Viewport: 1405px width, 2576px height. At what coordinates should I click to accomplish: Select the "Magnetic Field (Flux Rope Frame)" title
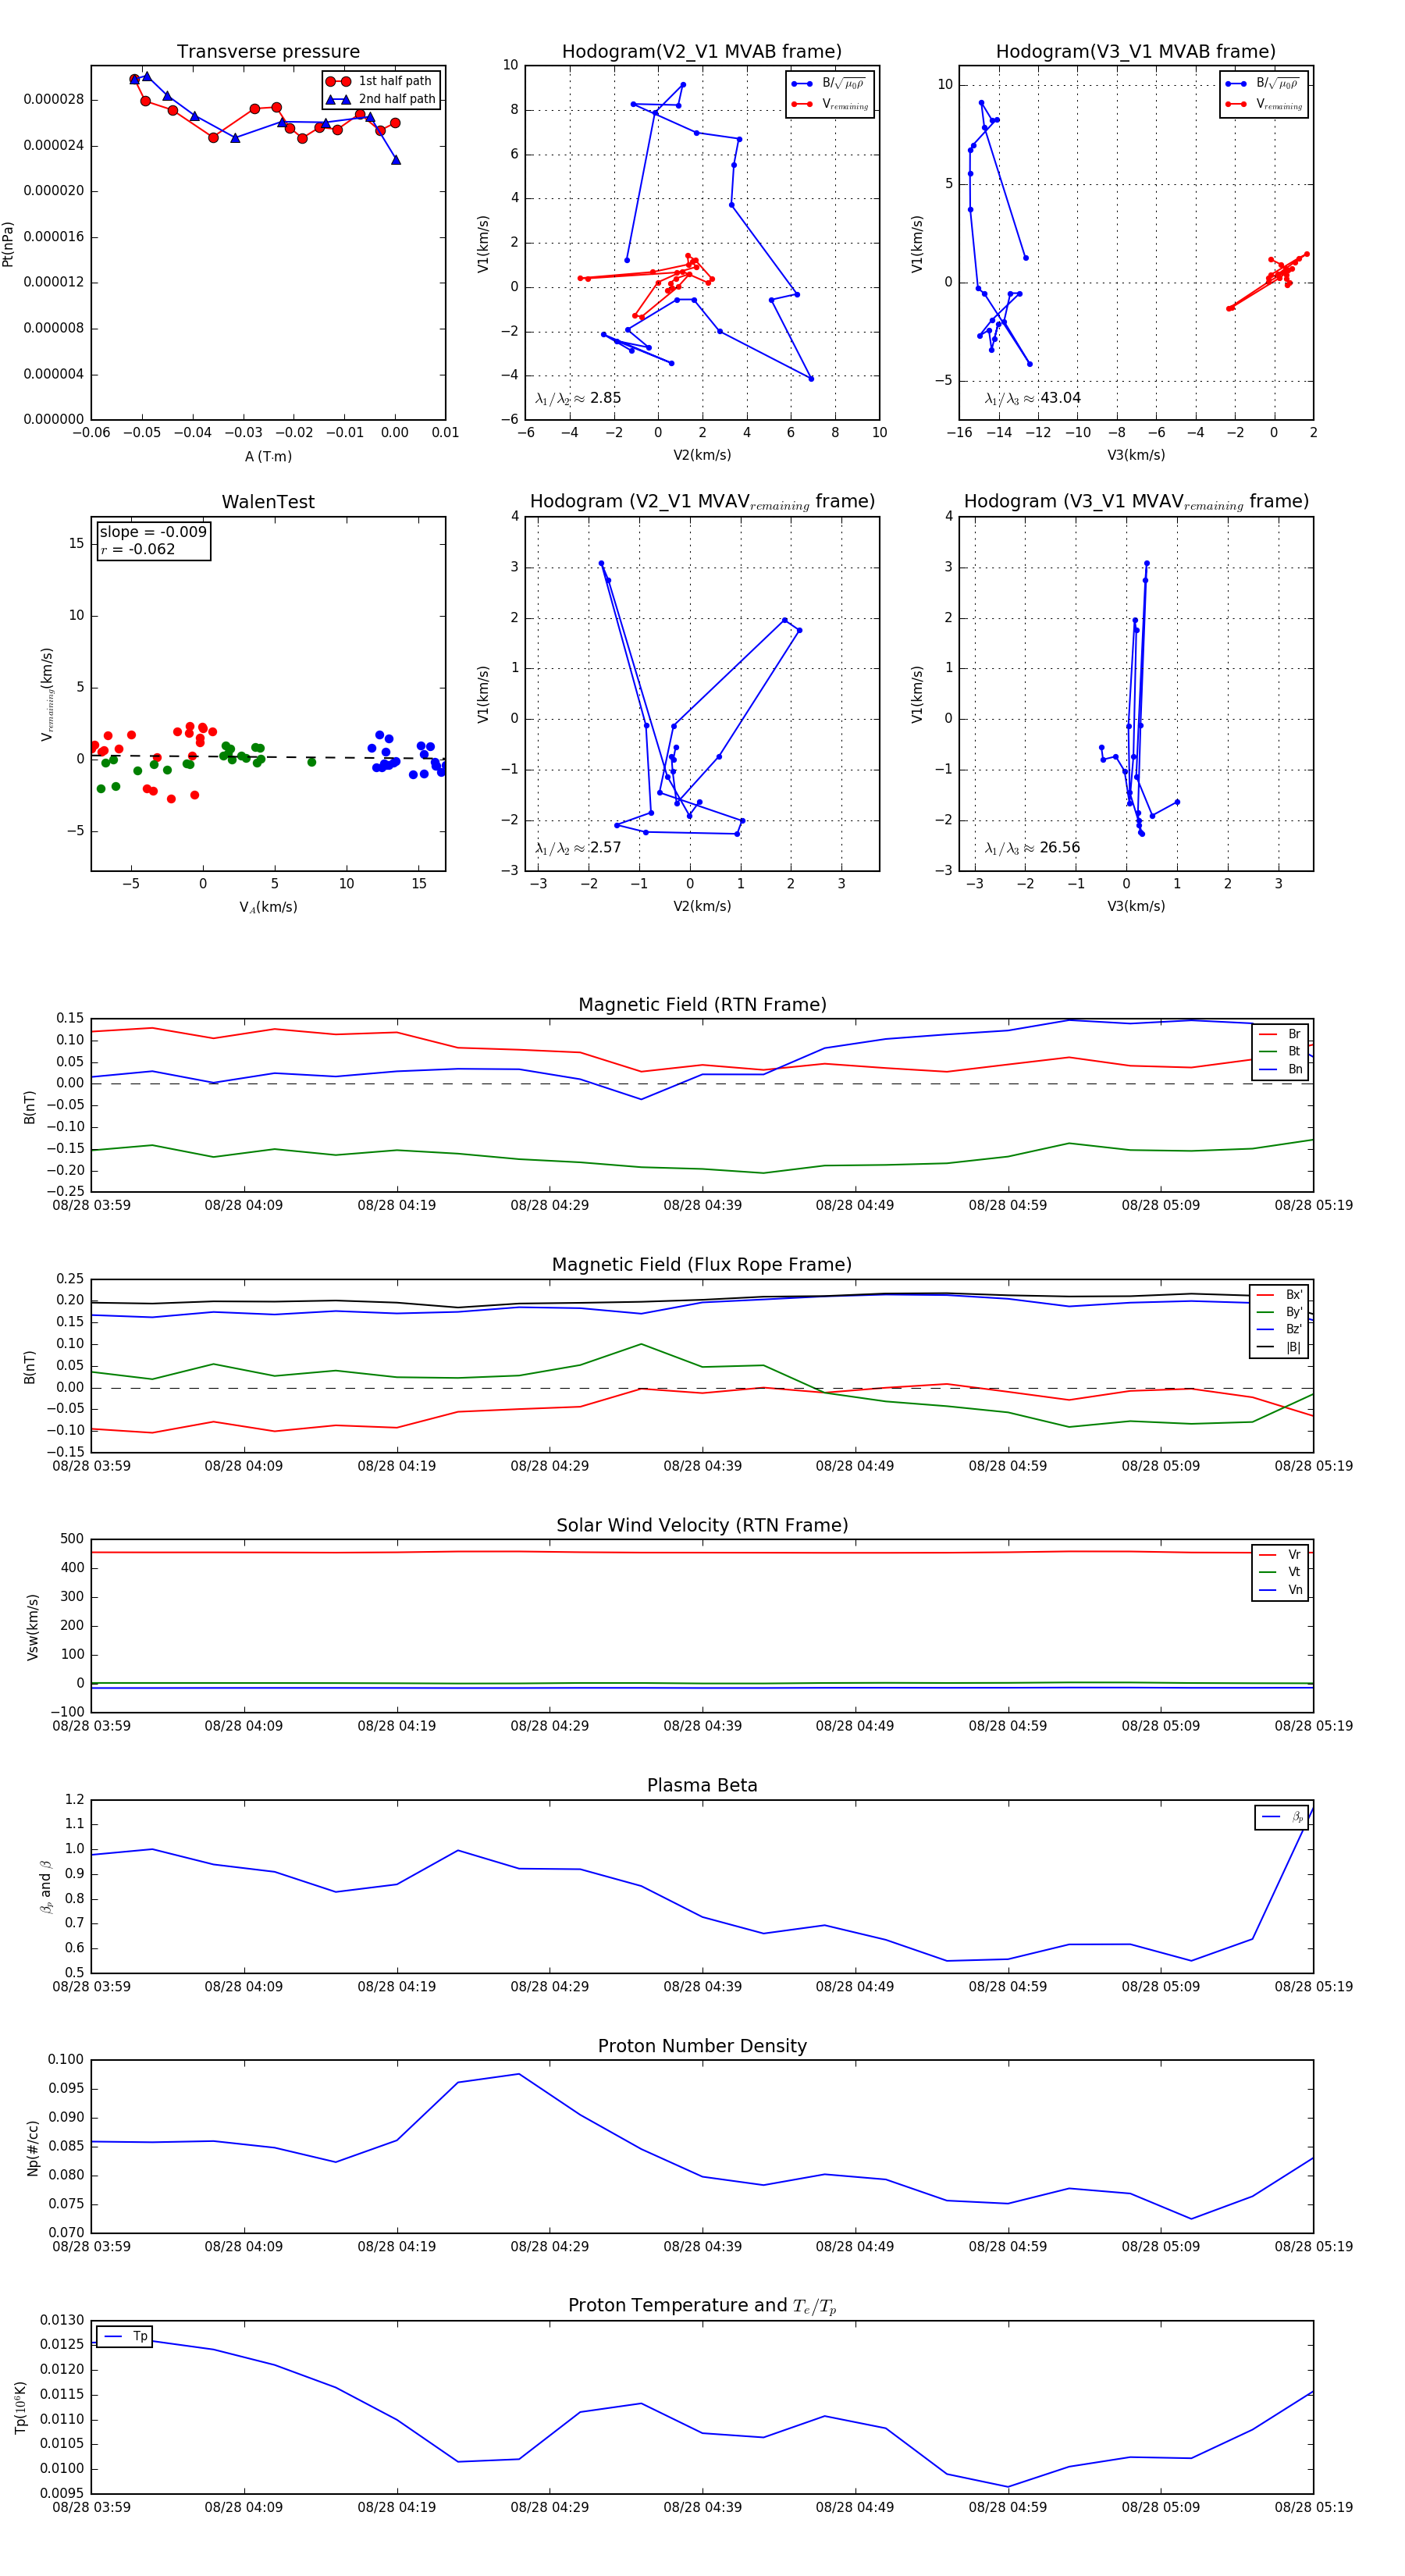tap(702, 1265)
